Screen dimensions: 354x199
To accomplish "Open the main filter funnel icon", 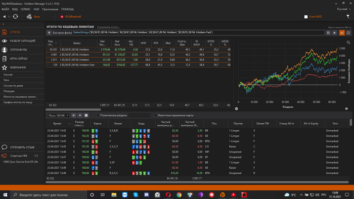I will click(x=348, y=17).
